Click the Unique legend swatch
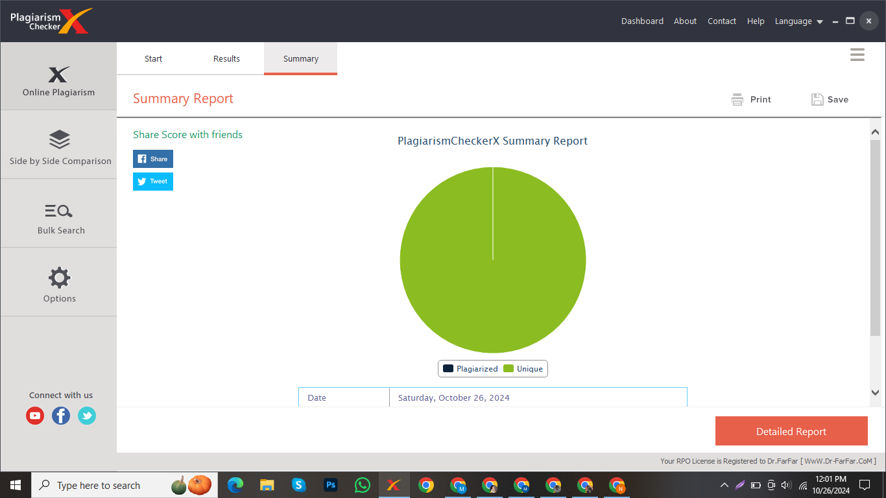Image resolution: width=886 pixels, height=498 pixels. pyautogui.click(x=509, y=368)
